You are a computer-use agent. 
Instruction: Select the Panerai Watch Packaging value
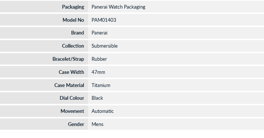118,7
